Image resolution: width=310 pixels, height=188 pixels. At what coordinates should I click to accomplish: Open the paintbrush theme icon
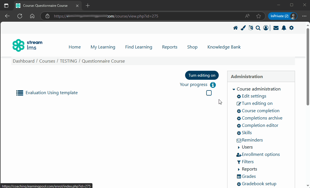click(243, 28)
